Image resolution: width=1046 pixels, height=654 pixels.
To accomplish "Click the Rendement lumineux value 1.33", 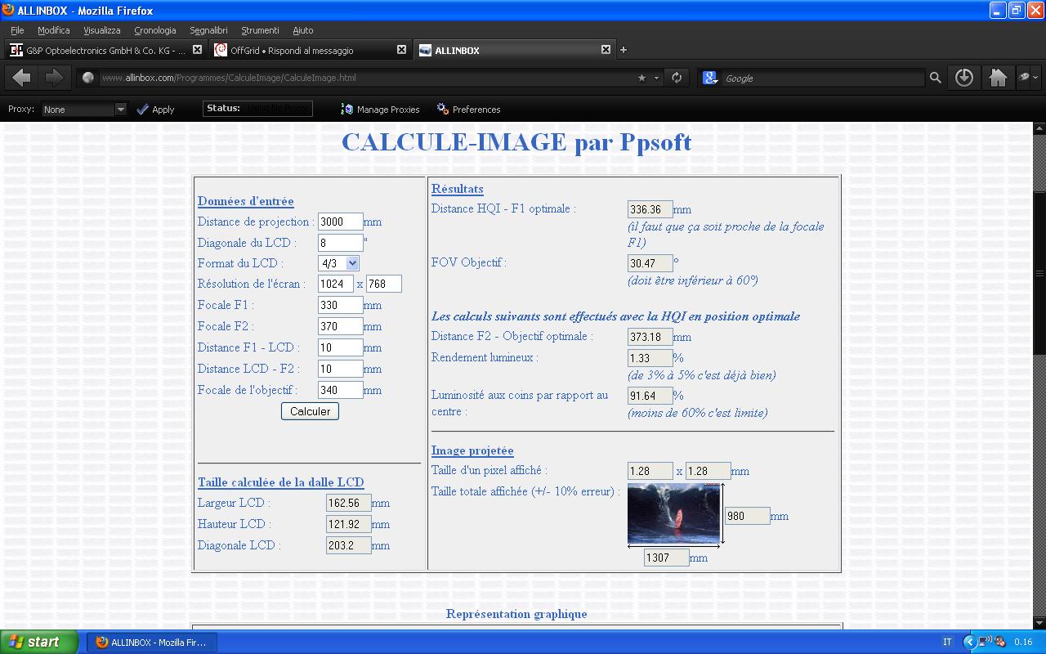I will click(x=650, y=358).
